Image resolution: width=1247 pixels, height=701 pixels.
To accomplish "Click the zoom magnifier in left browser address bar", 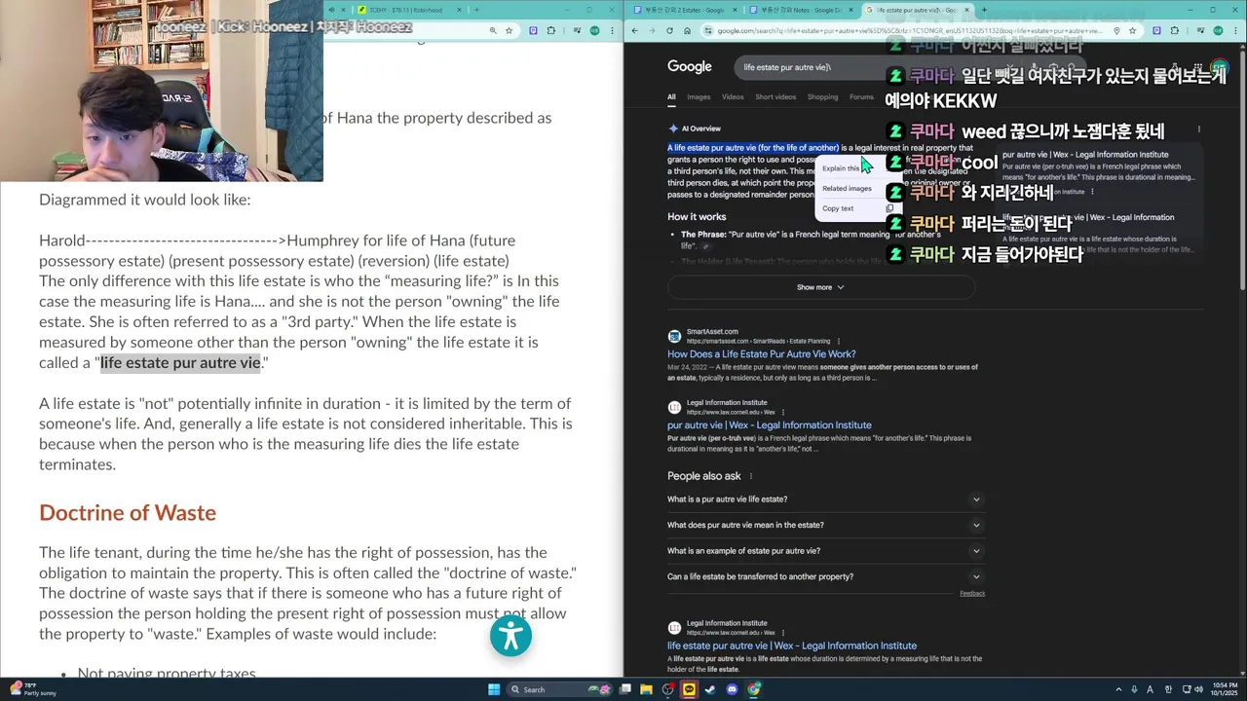I will tap(493, 30).
